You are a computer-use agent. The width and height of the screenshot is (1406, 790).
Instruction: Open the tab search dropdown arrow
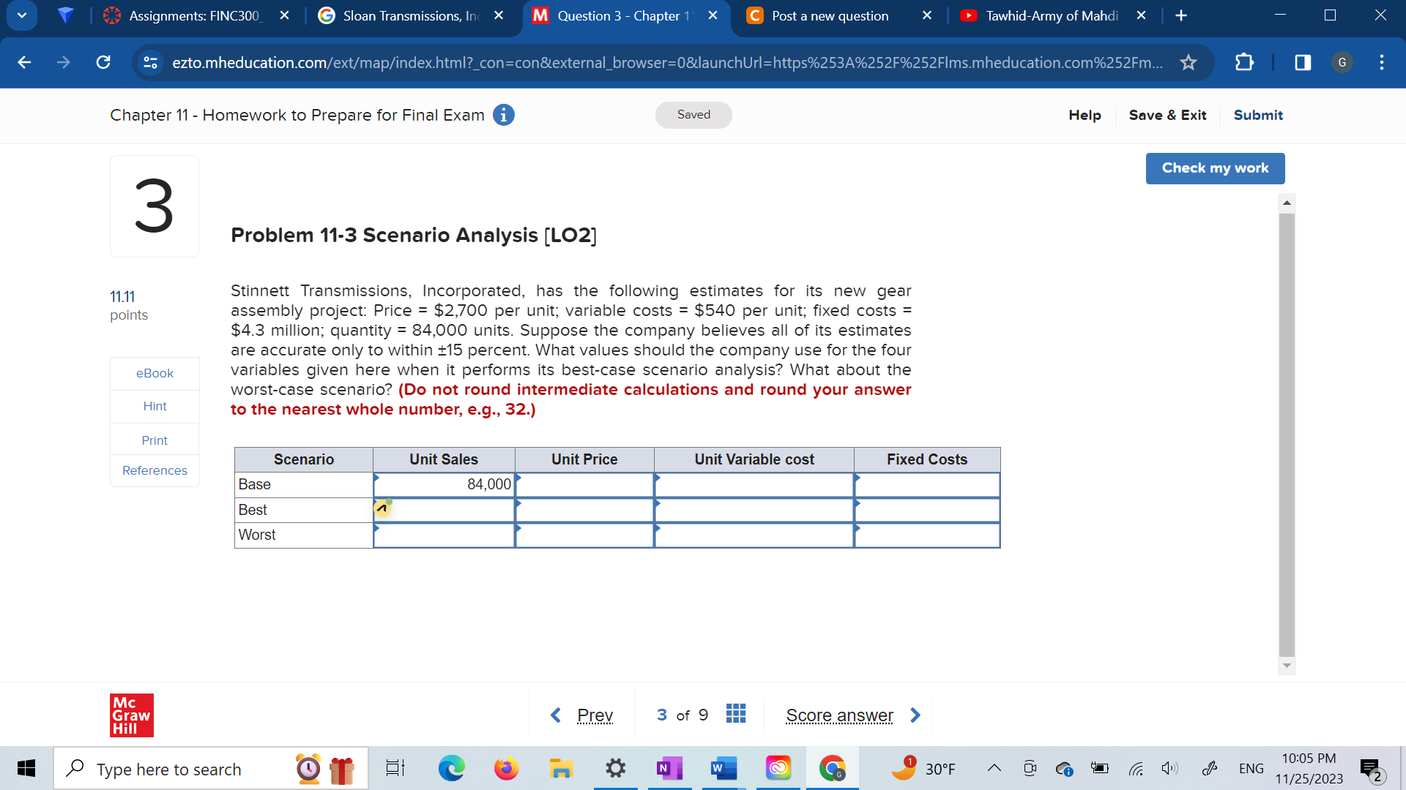tap(21, 15)
